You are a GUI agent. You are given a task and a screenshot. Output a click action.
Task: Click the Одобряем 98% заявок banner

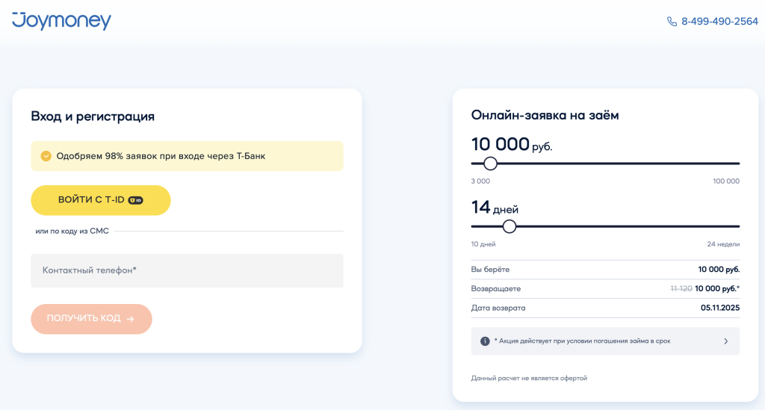point(187,156)
